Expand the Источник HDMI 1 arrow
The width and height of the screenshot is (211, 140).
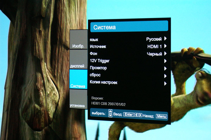pyautogui.click(x=165, y=46)
